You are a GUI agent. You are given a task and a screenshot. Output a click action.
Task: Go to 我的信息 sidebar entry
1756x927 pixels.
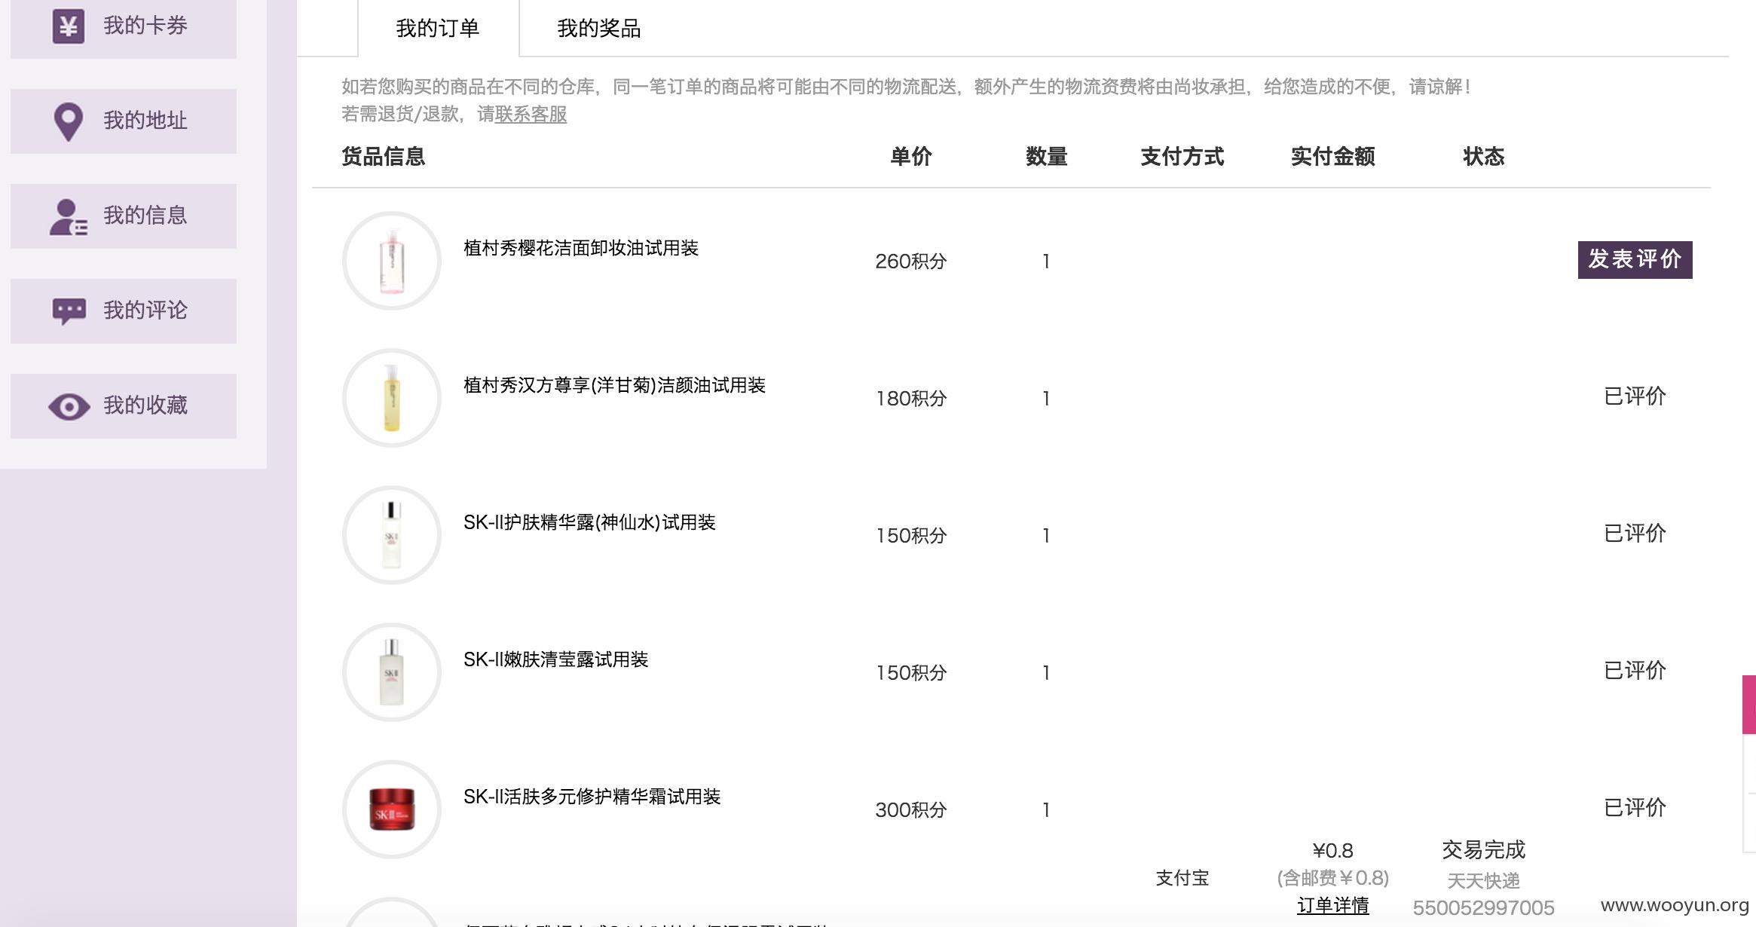(x=124, y=216)
